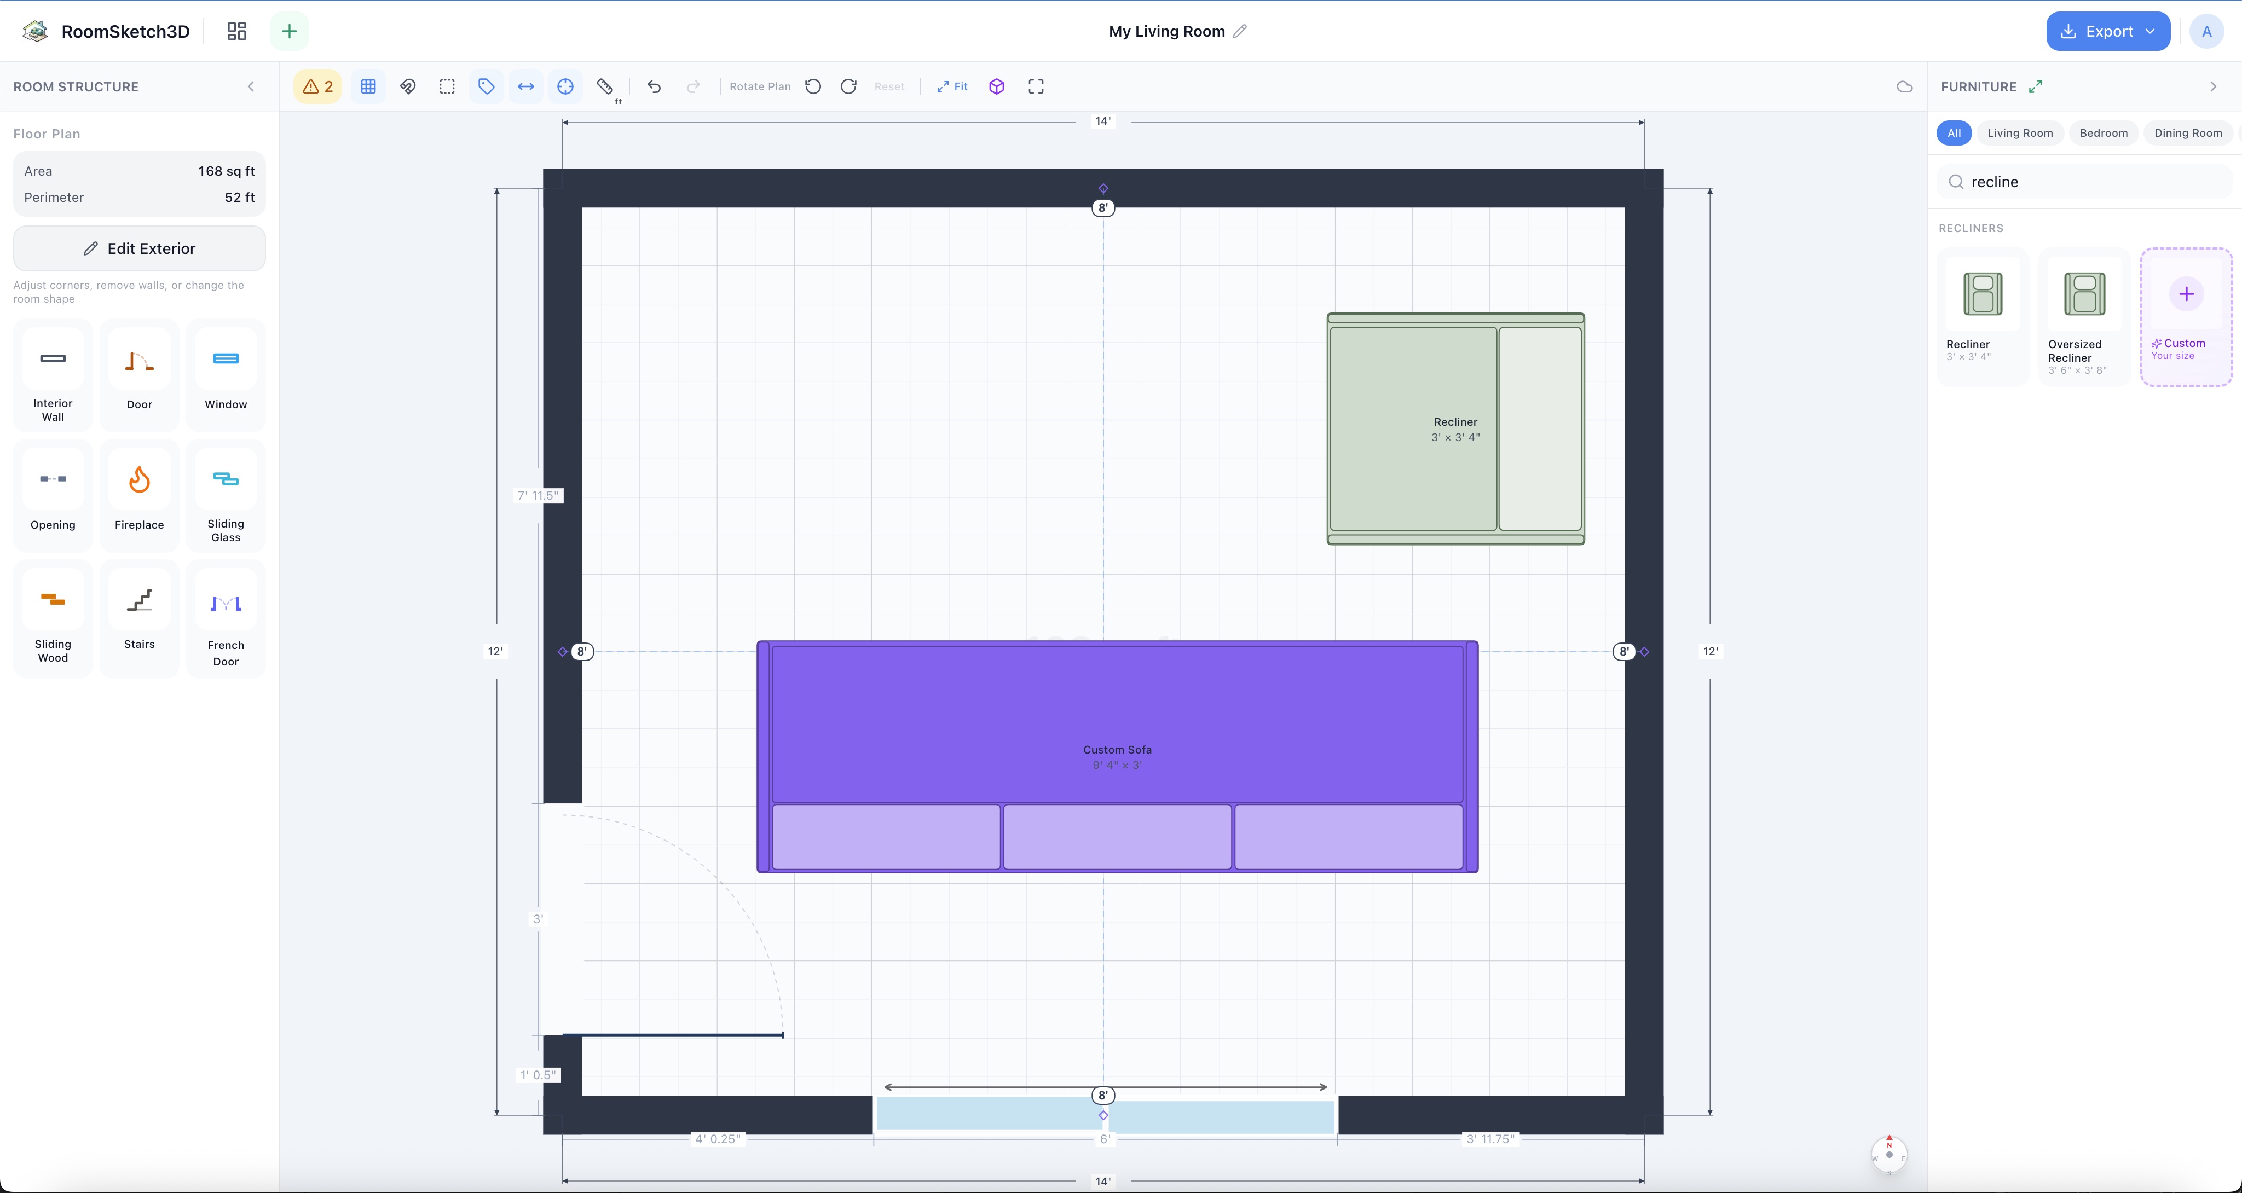Rotate the plan clockwise
2242x1193 pixels.
848,86
